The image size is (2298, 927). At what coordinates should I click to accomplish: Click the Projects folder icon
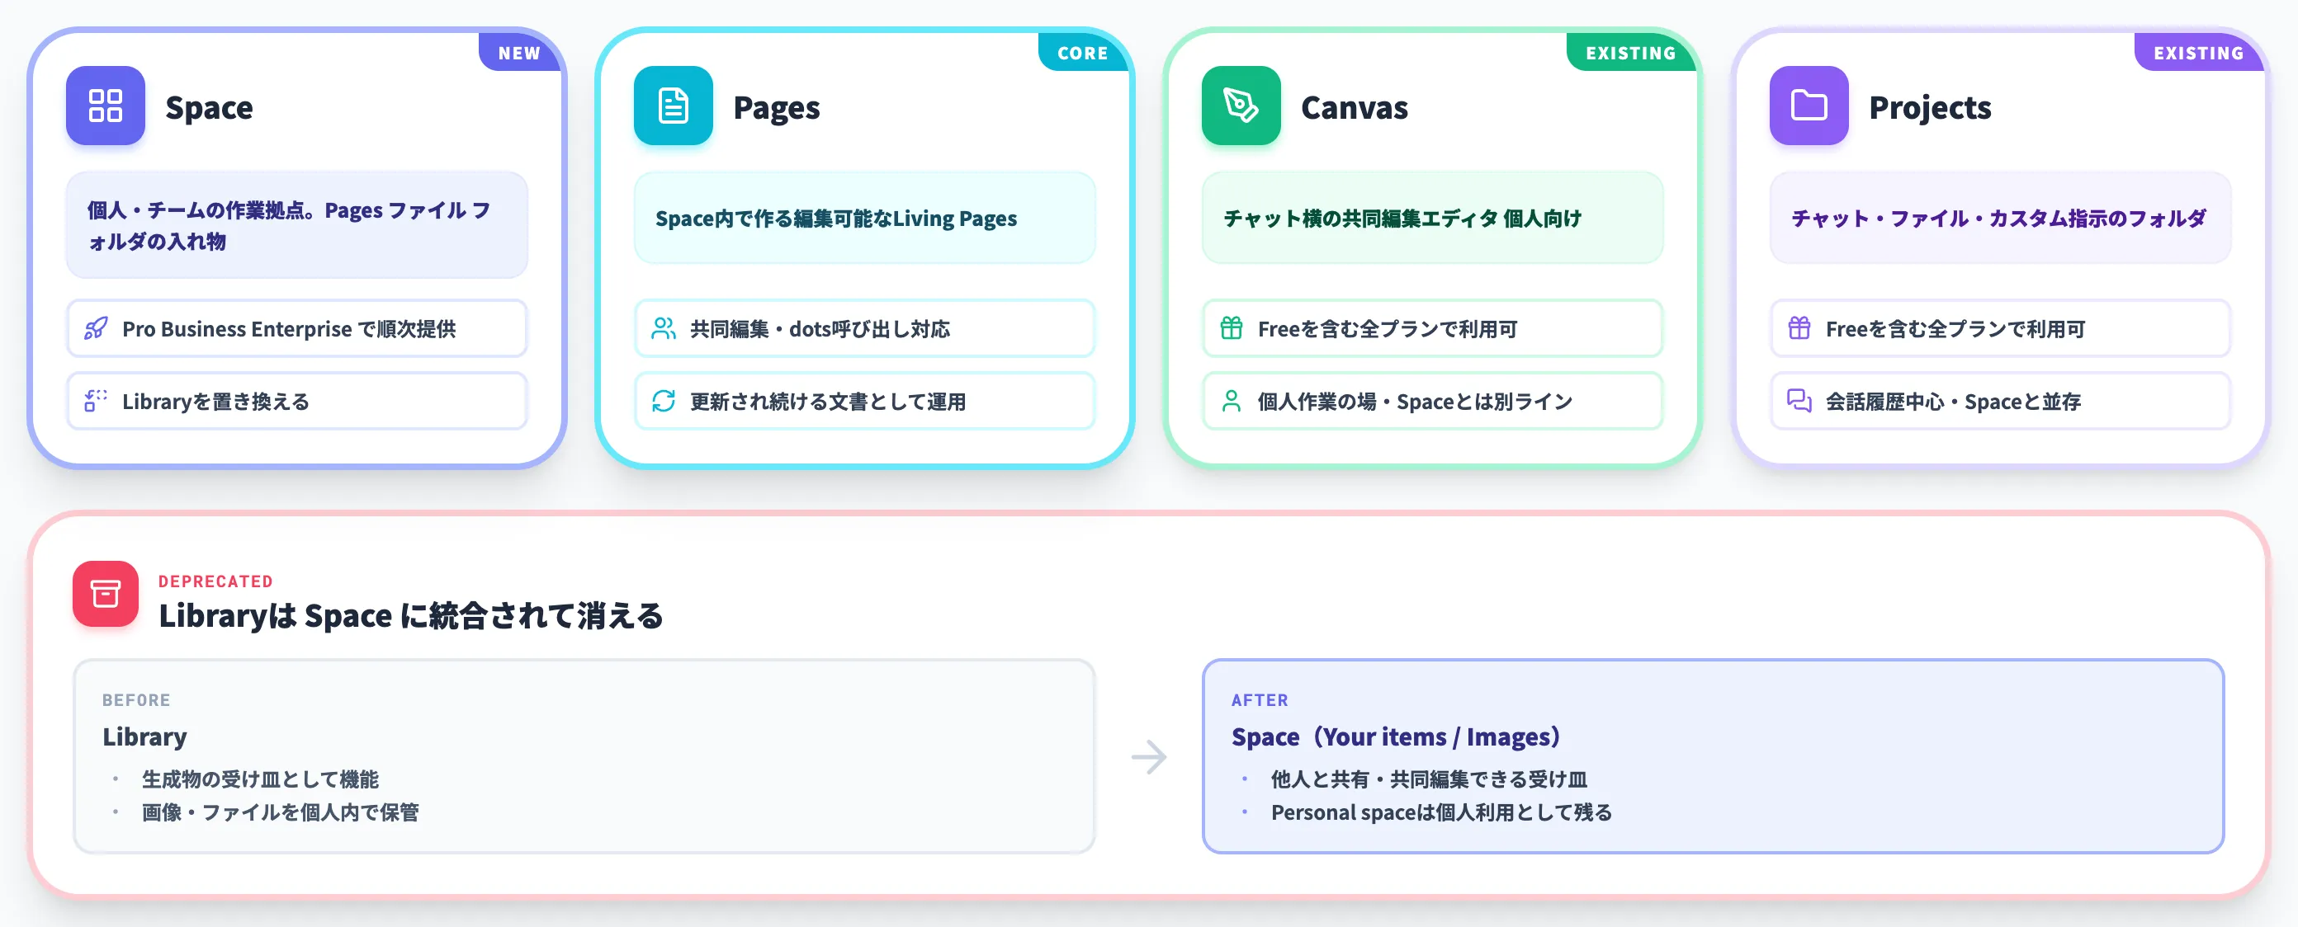tap(1809, 106)
